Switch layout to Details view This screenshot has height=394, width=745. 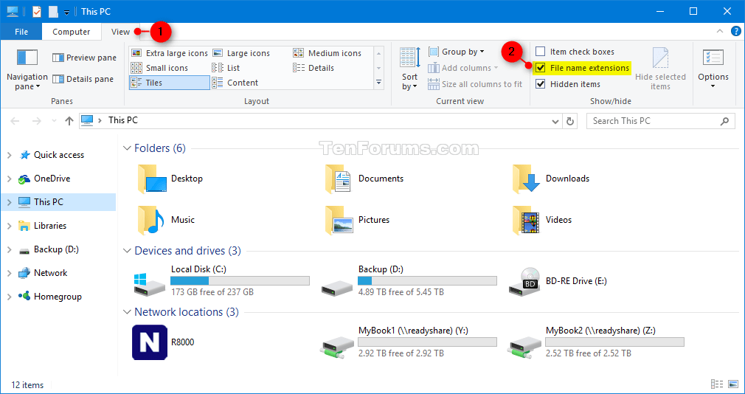click(x=313, y=68)
